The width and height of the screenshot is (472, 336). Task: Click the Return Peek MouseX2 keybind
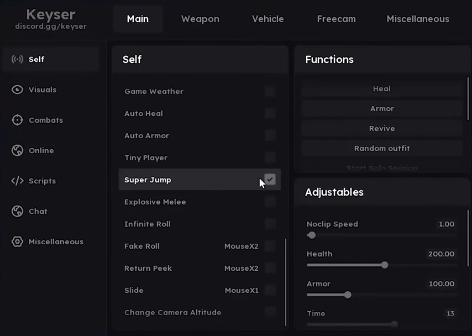tap(241, 268)
